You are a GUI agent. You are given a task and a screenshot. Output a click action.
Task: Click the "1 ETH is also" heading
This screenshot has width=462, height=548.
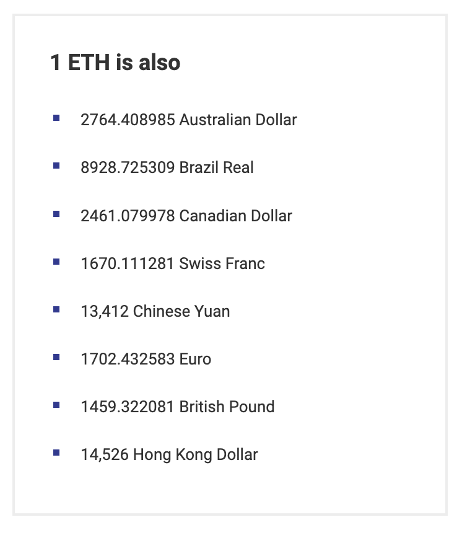115,63
